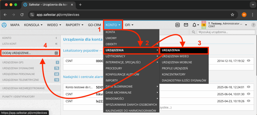Viewport: 257px width, 115px height.
Task: Toggle eye icon for 2014-12-10 device row
Action: pyautogui.click(x=248, y=61)
